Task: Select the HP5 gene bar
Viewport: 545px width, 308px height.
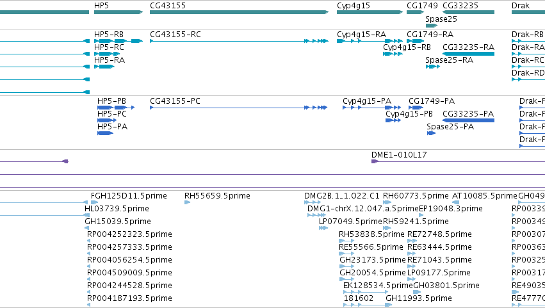Action: point(118,12)
